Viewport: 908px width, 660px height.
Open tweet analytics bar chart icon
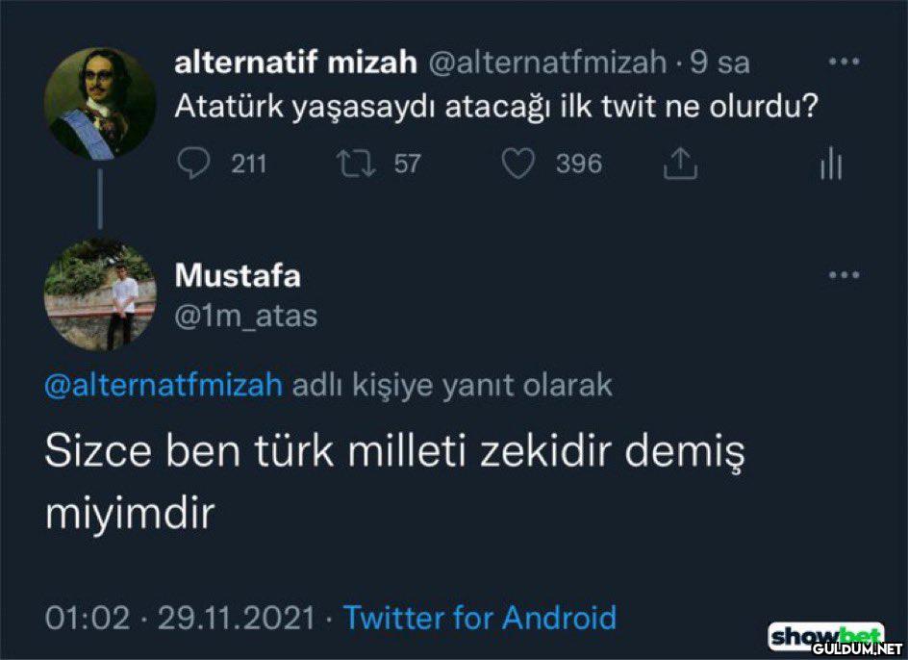(831, 165)
